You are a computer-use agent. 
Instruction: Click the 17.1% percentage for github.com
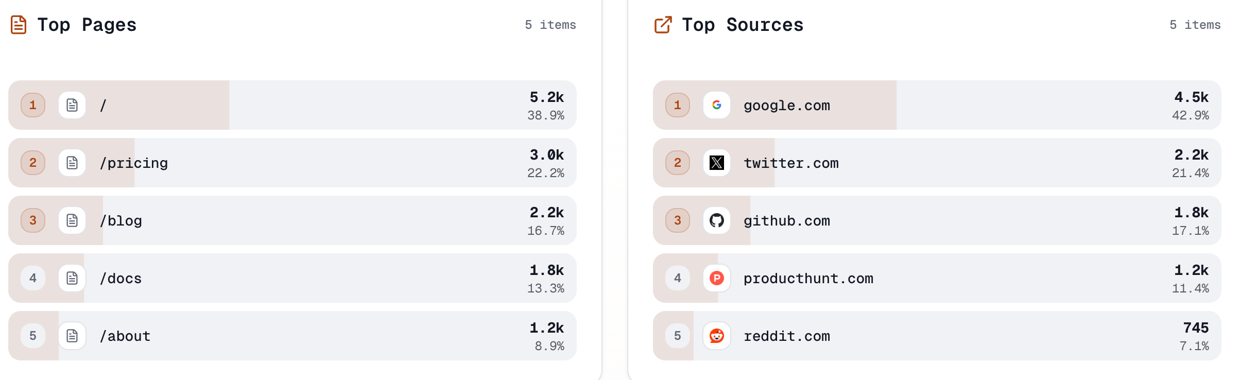click(1191, 231)
